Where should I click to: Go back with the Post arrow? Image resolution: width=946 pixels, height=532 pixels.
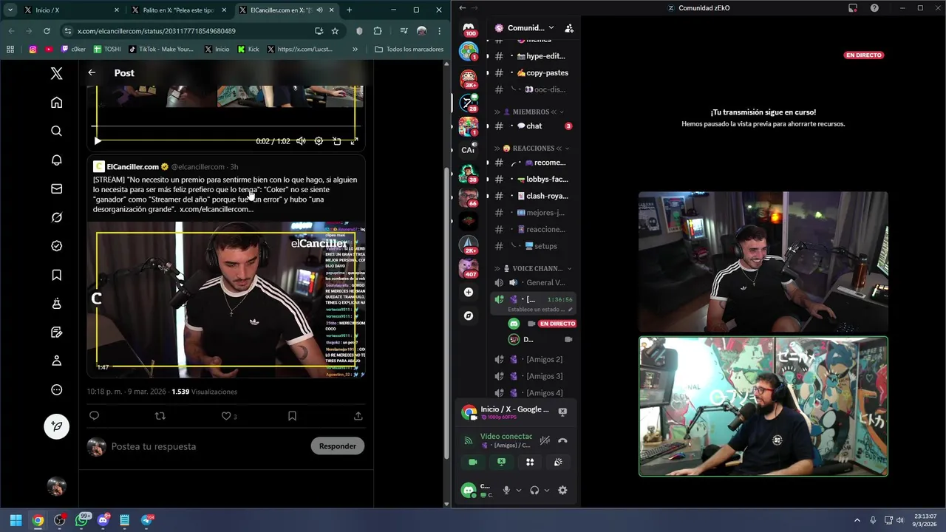click(92, 72)
